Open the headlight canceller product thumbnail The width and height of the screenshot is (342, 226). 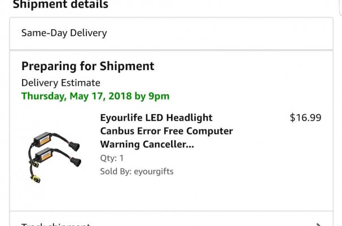point(55,157)
